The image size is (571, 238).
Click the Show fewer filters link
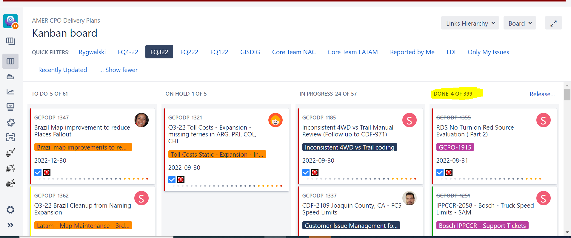pyautogui.click(x=118, y=70)
